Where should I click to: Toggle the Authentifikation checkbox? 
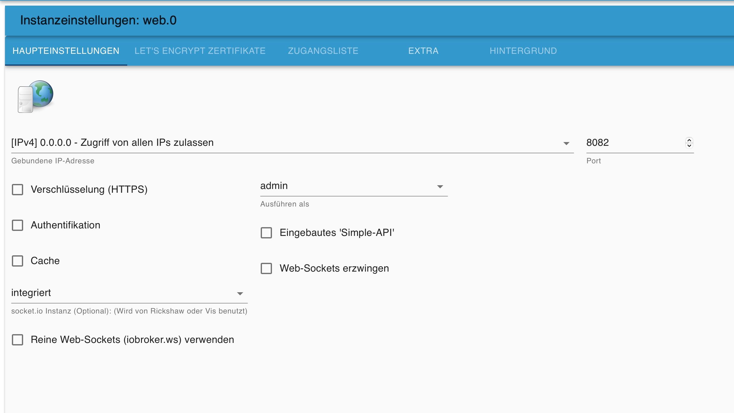[x=18, y=225]
